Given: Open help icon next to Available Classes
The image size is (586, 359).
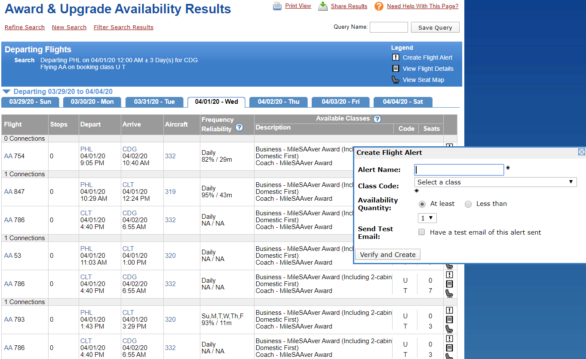Looking at the screenshot, I should tap(377, 119).
